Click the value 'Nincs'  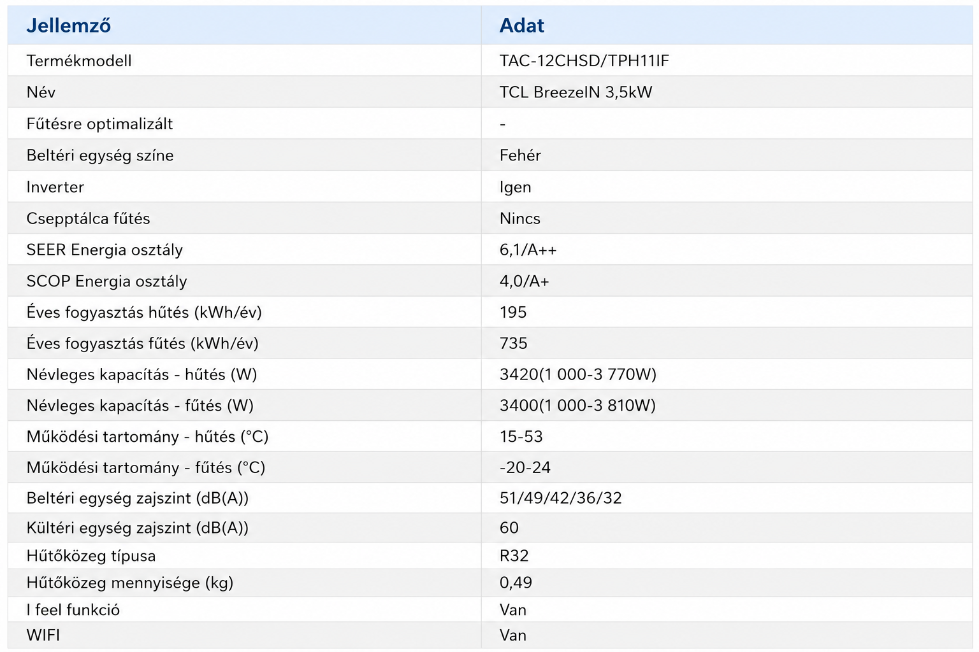coord(519,218)
